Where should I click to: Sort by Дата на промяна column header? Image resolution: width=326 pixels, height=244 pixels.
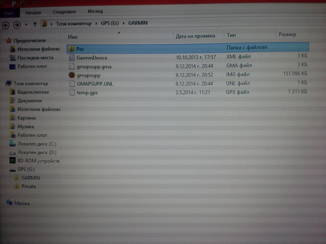click(x=195, y=36)
